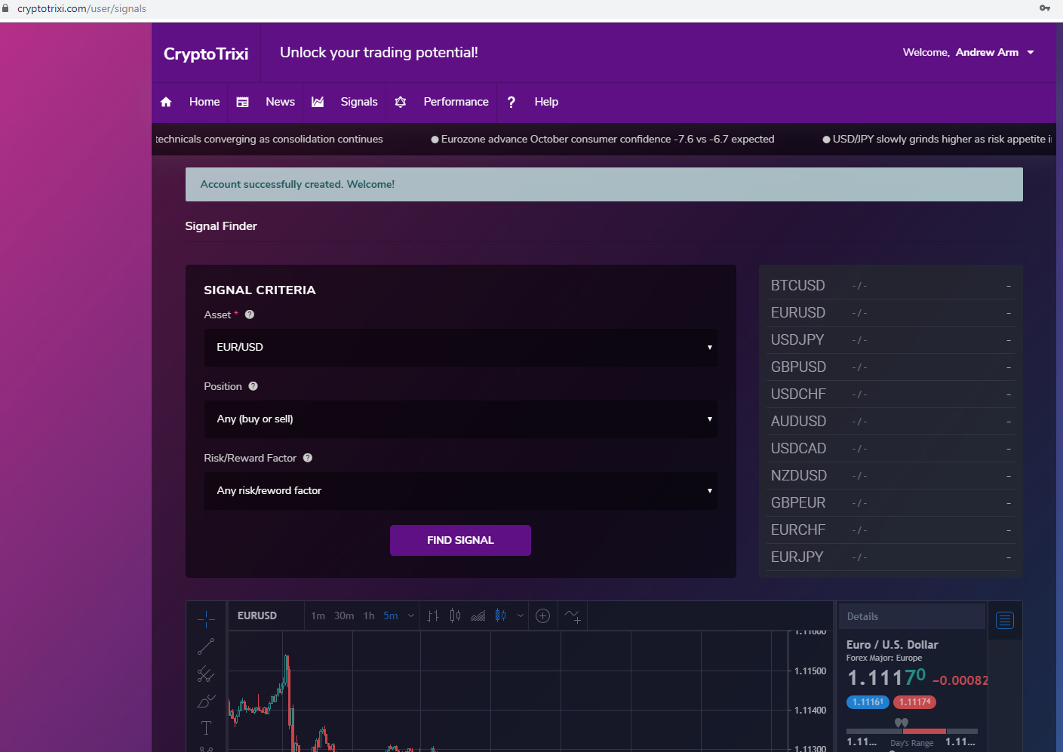Open the Asset EUR/USD dropdown
The height and width of the screenshot is (752, 1063).
click(x=461, y=348)
